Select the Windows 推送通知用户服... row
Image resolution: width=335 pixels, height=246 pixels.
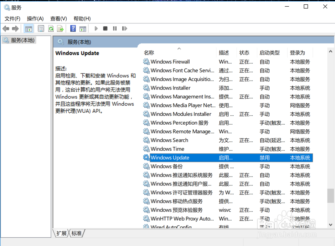(x=228, y=184)
